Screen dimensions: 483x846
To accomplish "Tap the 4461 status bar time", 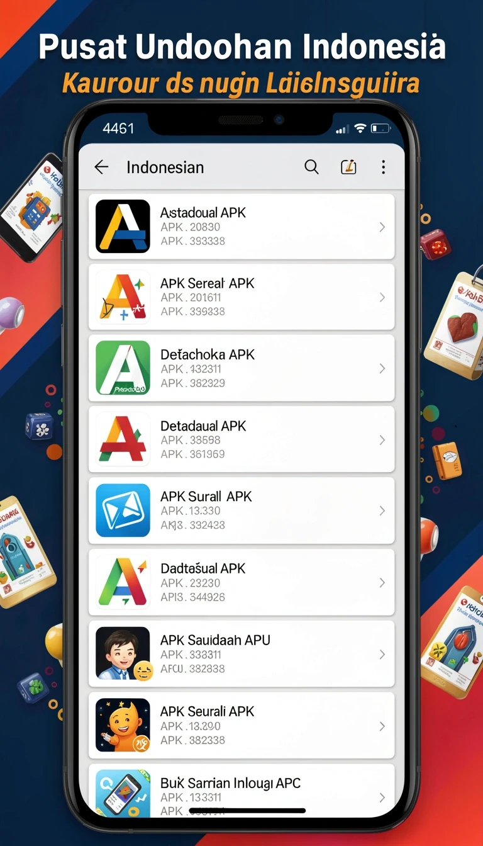I will 118,128.
